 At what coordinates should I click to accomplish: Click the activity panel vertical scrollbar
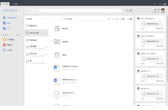(x=167, y=48)
